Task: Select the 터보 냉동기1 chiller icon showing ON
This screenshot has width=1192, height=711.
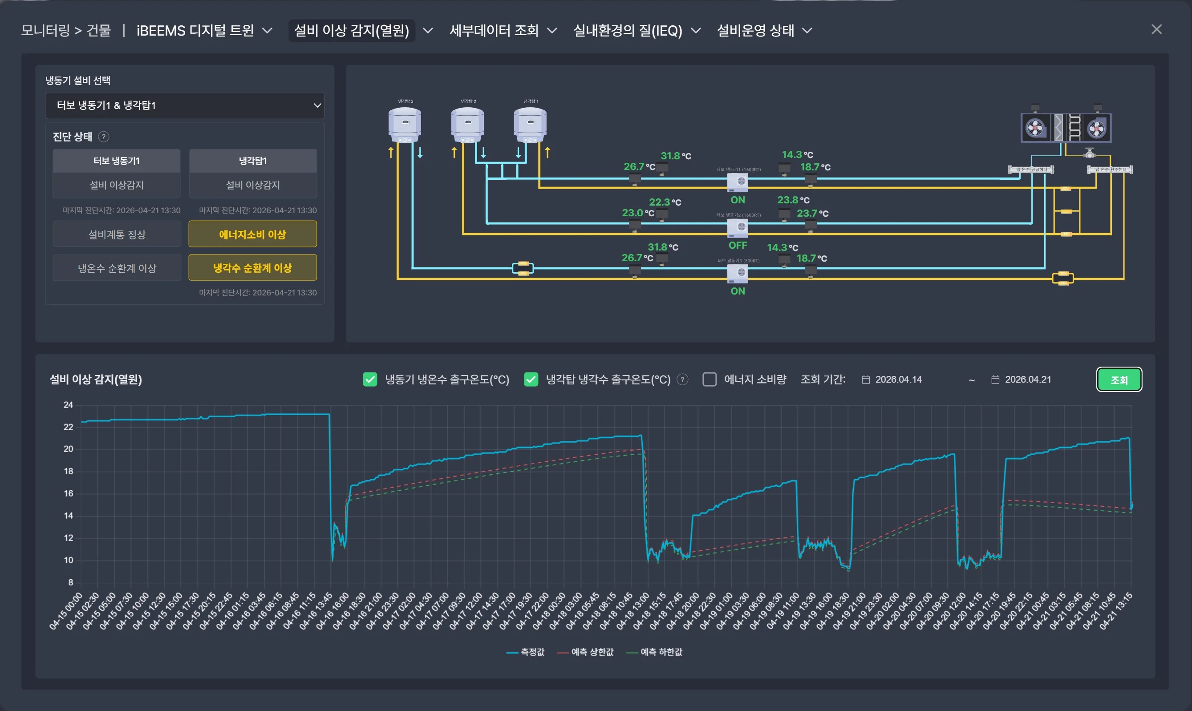Action: (x=738, y=182)
